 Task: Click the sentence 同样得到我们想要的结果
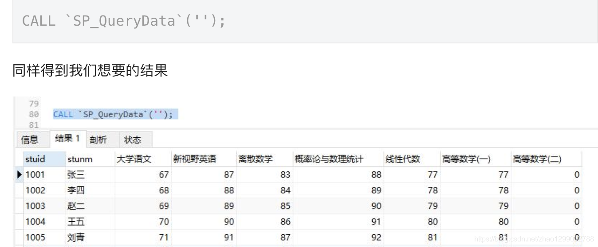[x=90, y=70]
